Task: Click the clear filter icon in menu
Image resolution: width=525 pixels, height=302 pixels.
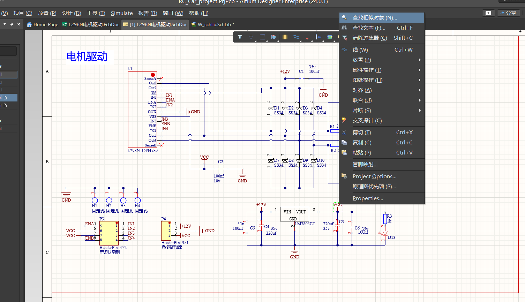Action: tap(344, 38)
